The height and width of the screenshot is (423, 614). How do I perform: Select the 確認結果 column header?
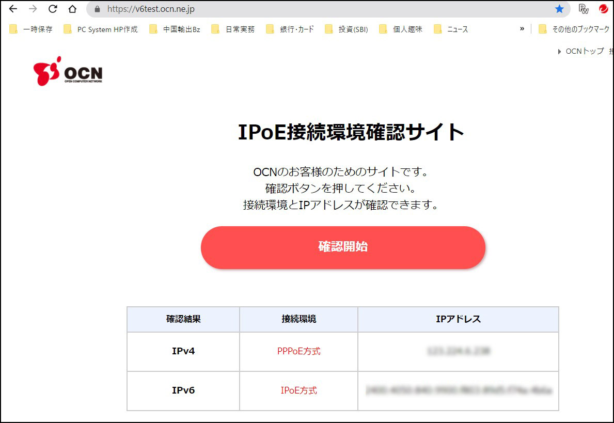pos(183,319)
